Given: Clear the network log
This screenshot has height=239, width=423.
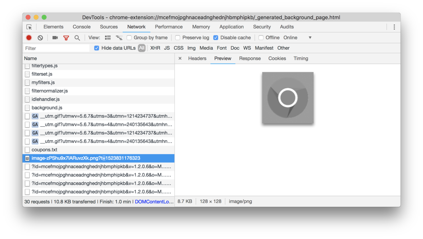Looking at the screenshot, I should [40, 38].
